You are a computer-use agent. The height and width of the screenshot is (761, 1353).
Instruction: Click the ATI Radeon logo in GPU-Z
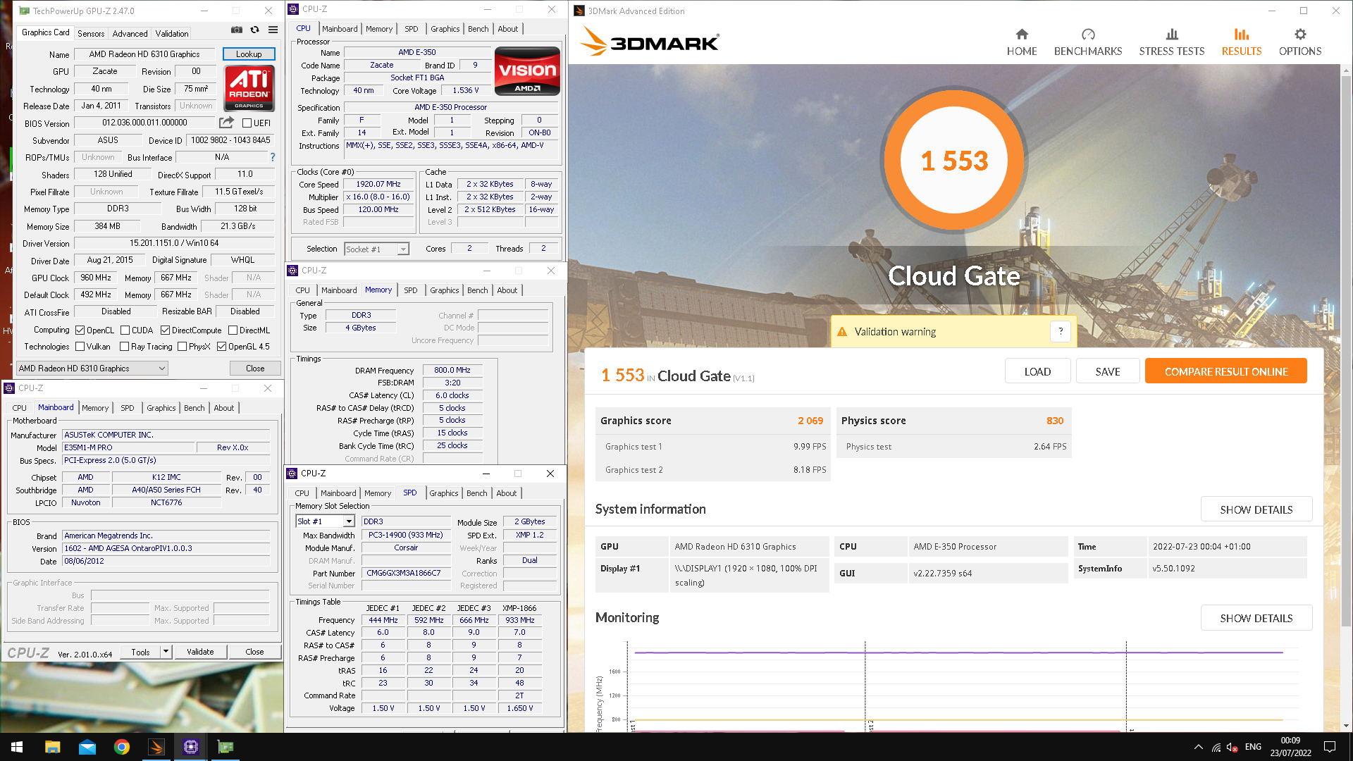(249, 88)
